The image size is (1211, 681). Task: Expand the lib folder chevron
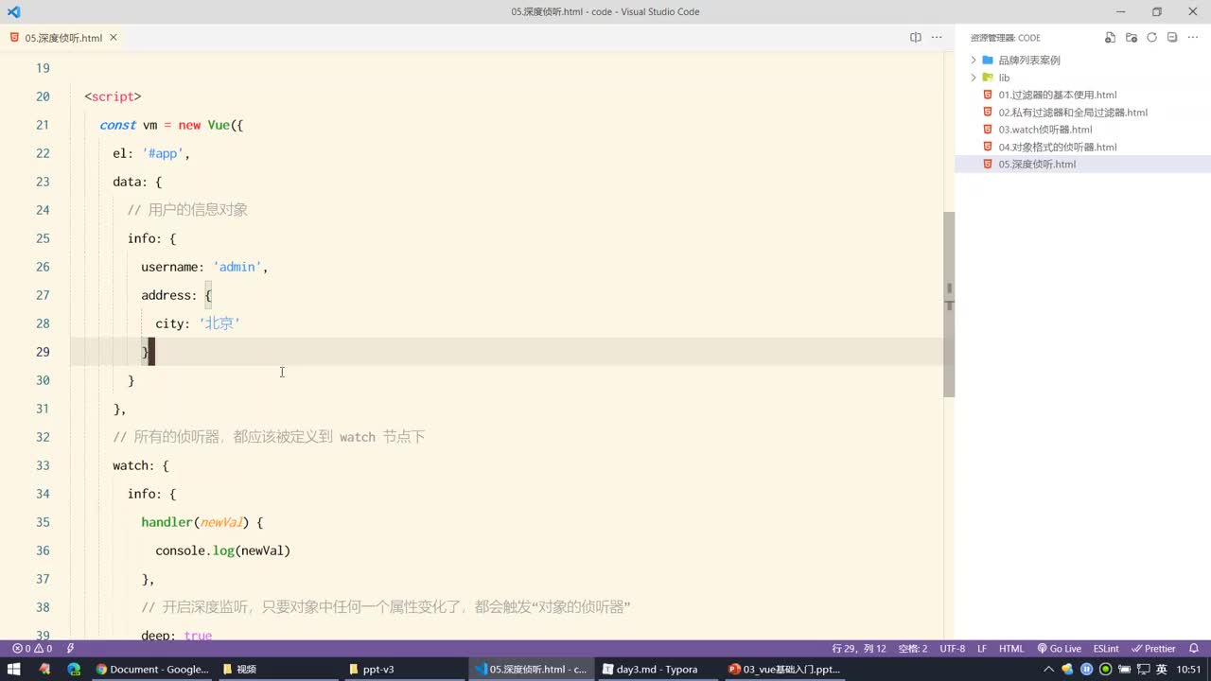(974, 78)
